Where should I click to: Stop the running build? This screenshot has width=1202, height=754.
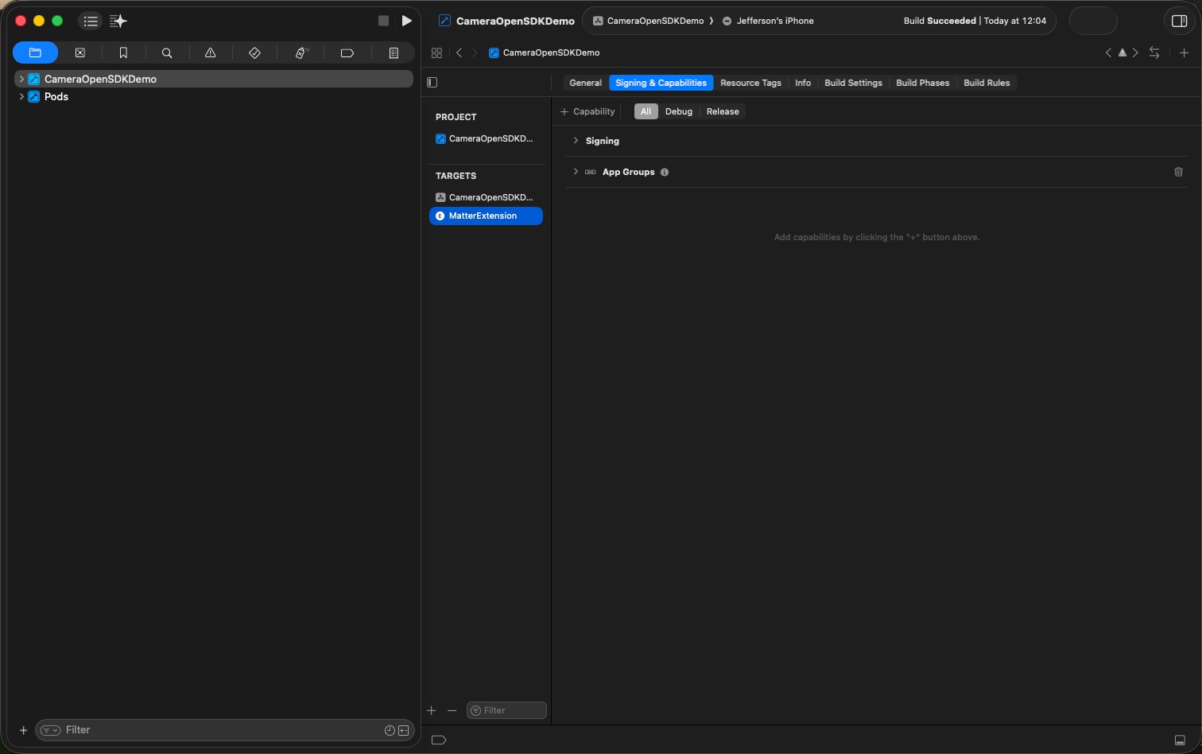[x=383, y=21]
